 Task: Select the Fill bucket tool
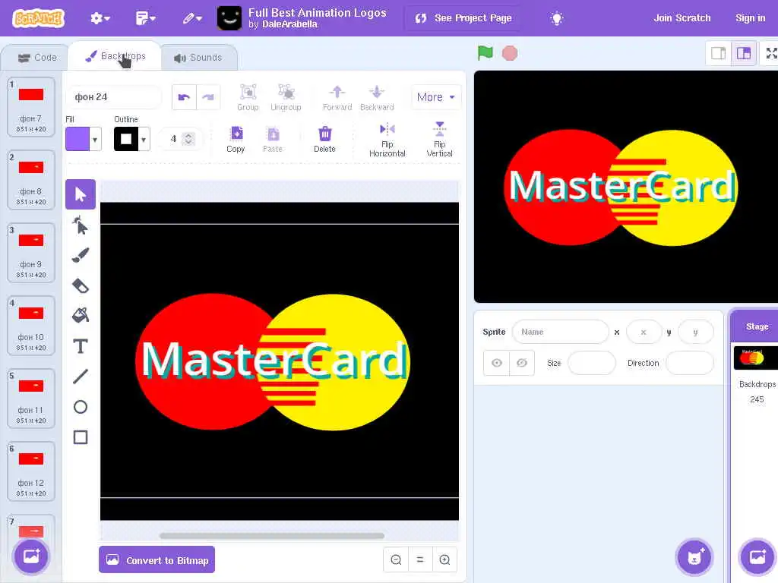pyautogui.click(x=81, y=315)
